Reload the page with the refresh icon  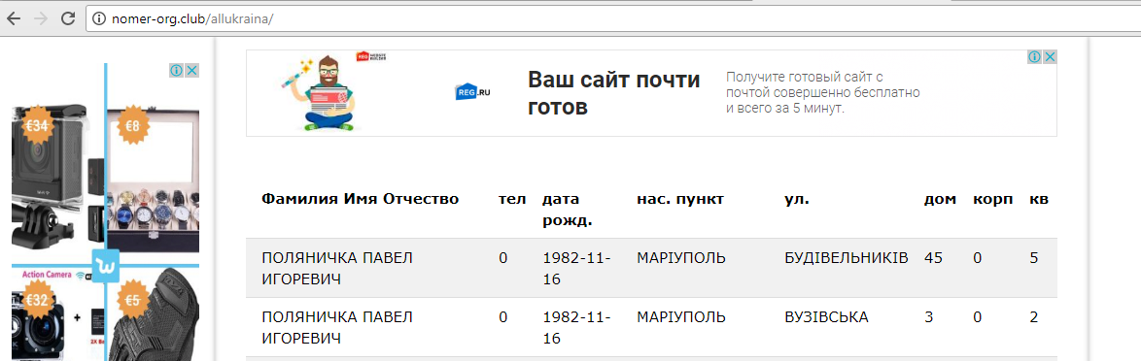click(68, 18)
